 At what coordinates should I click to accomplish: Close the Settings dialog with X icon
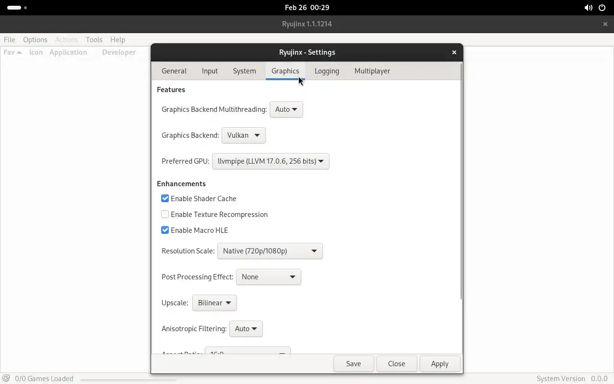coord(454,52)
